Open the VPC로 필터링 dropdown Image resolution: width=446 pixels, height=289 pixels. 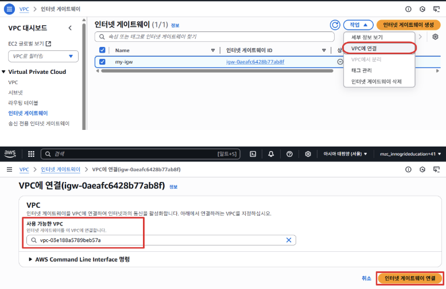[43, 56]
